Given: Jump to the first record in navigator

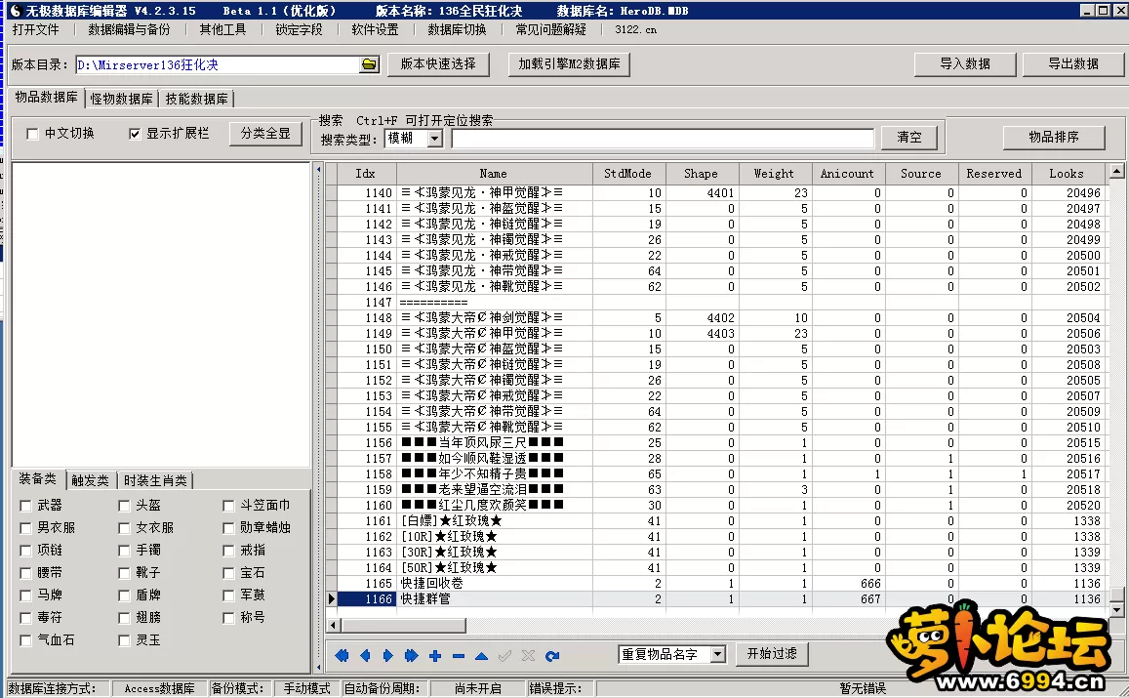Looking at the screenshot, I should 342,655.
